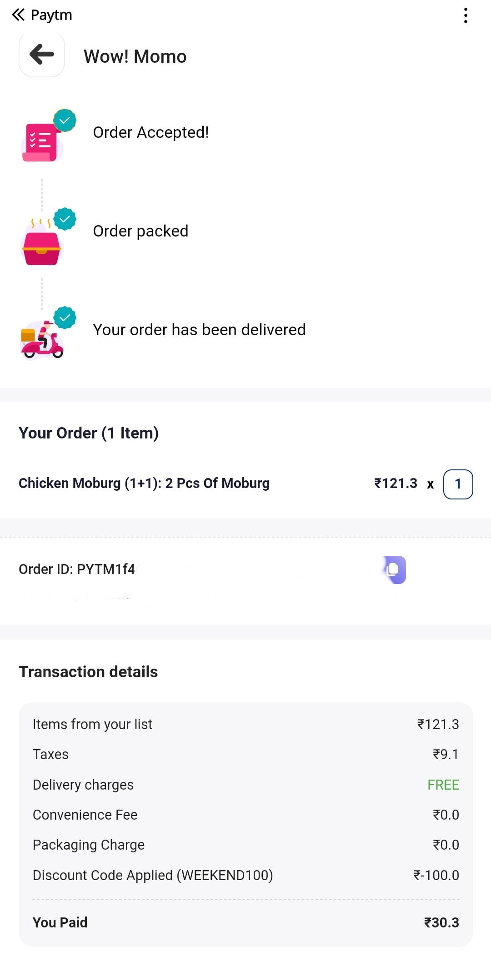Tap the You Paid total row

[245, 922]
